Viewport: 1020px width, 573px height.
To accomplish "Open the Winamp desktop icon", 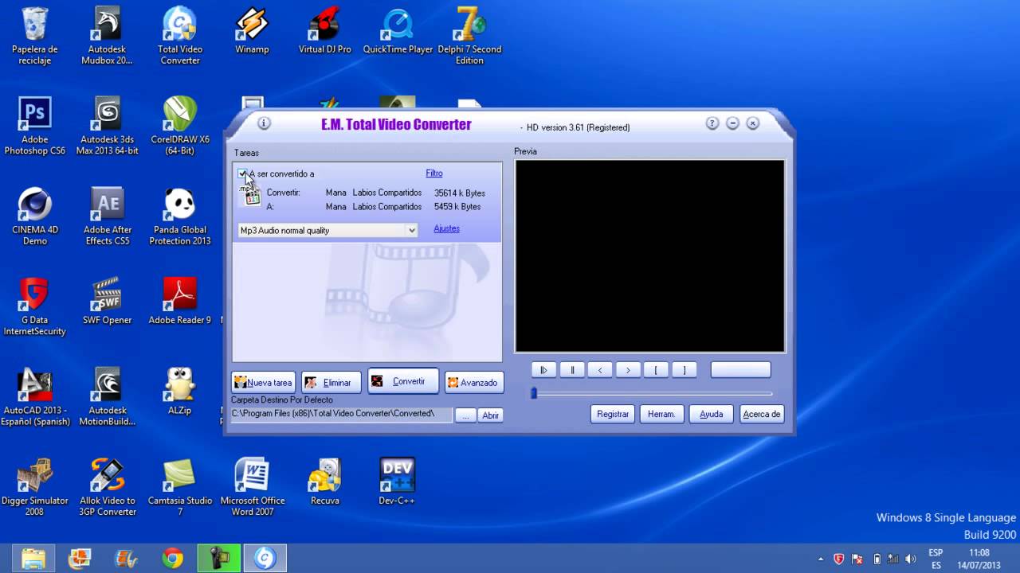I will 252,32.
